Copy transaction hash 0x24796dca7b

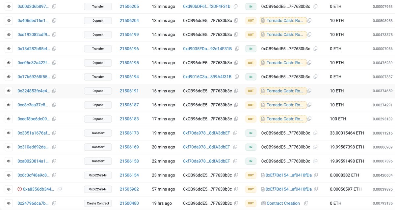54,203
